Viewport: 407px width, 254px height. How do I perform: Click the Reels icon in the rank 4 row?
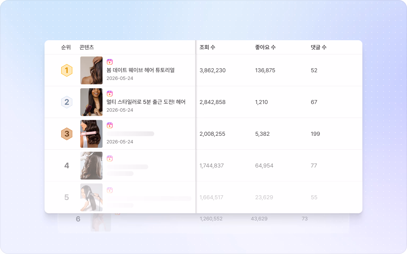[x=110, y=158]
